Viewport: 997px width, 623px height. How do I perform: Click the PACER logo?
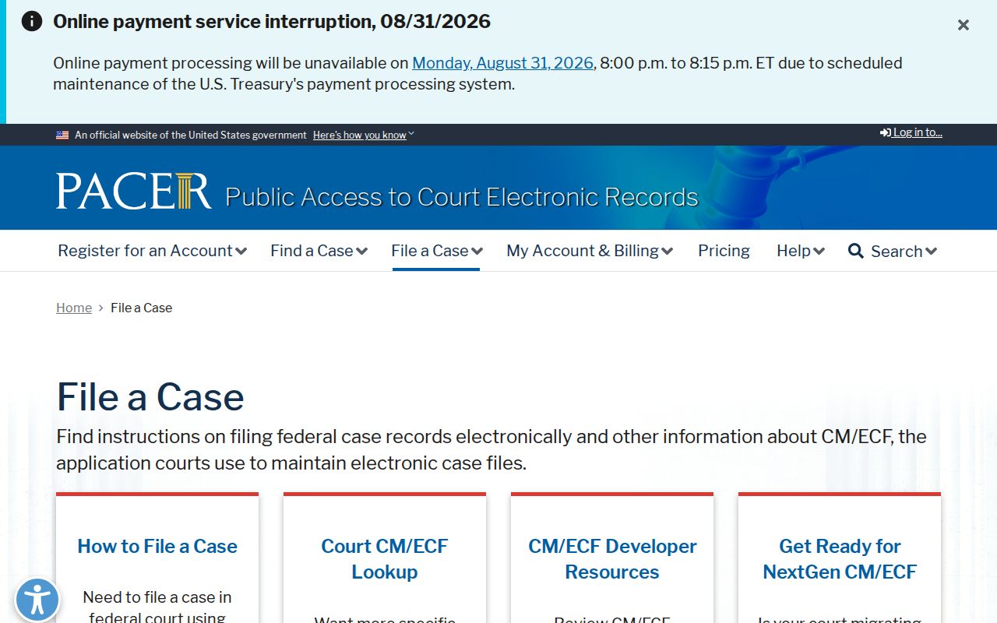[x=133, y=191]
